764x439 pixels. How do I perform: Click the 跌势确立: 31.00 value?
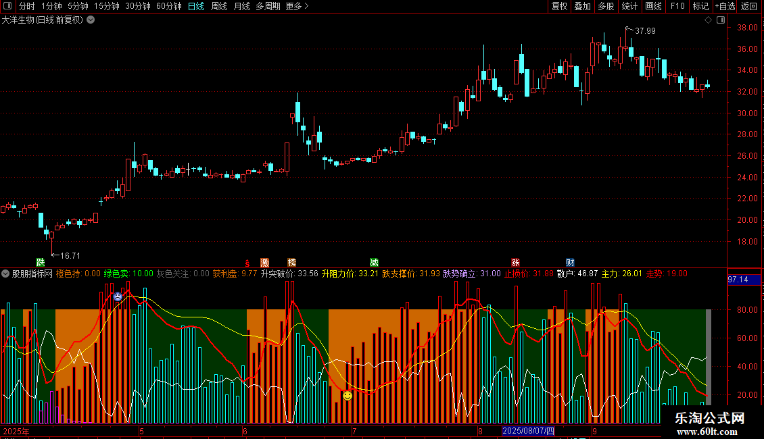[472, 274]
